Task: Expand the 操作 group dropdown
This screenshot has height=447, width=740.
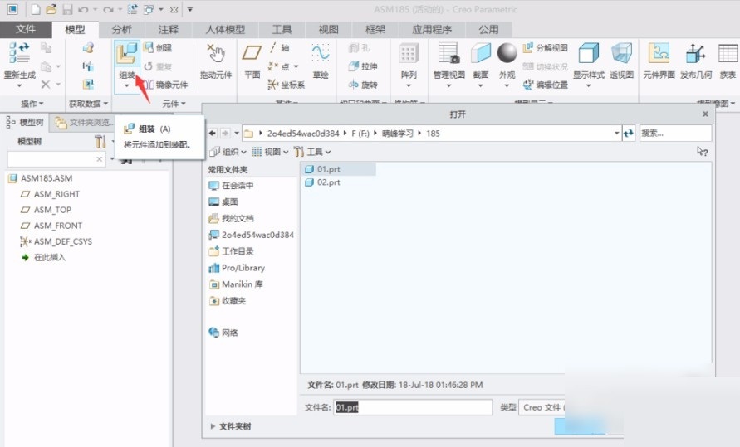Action: pos(32,104)
